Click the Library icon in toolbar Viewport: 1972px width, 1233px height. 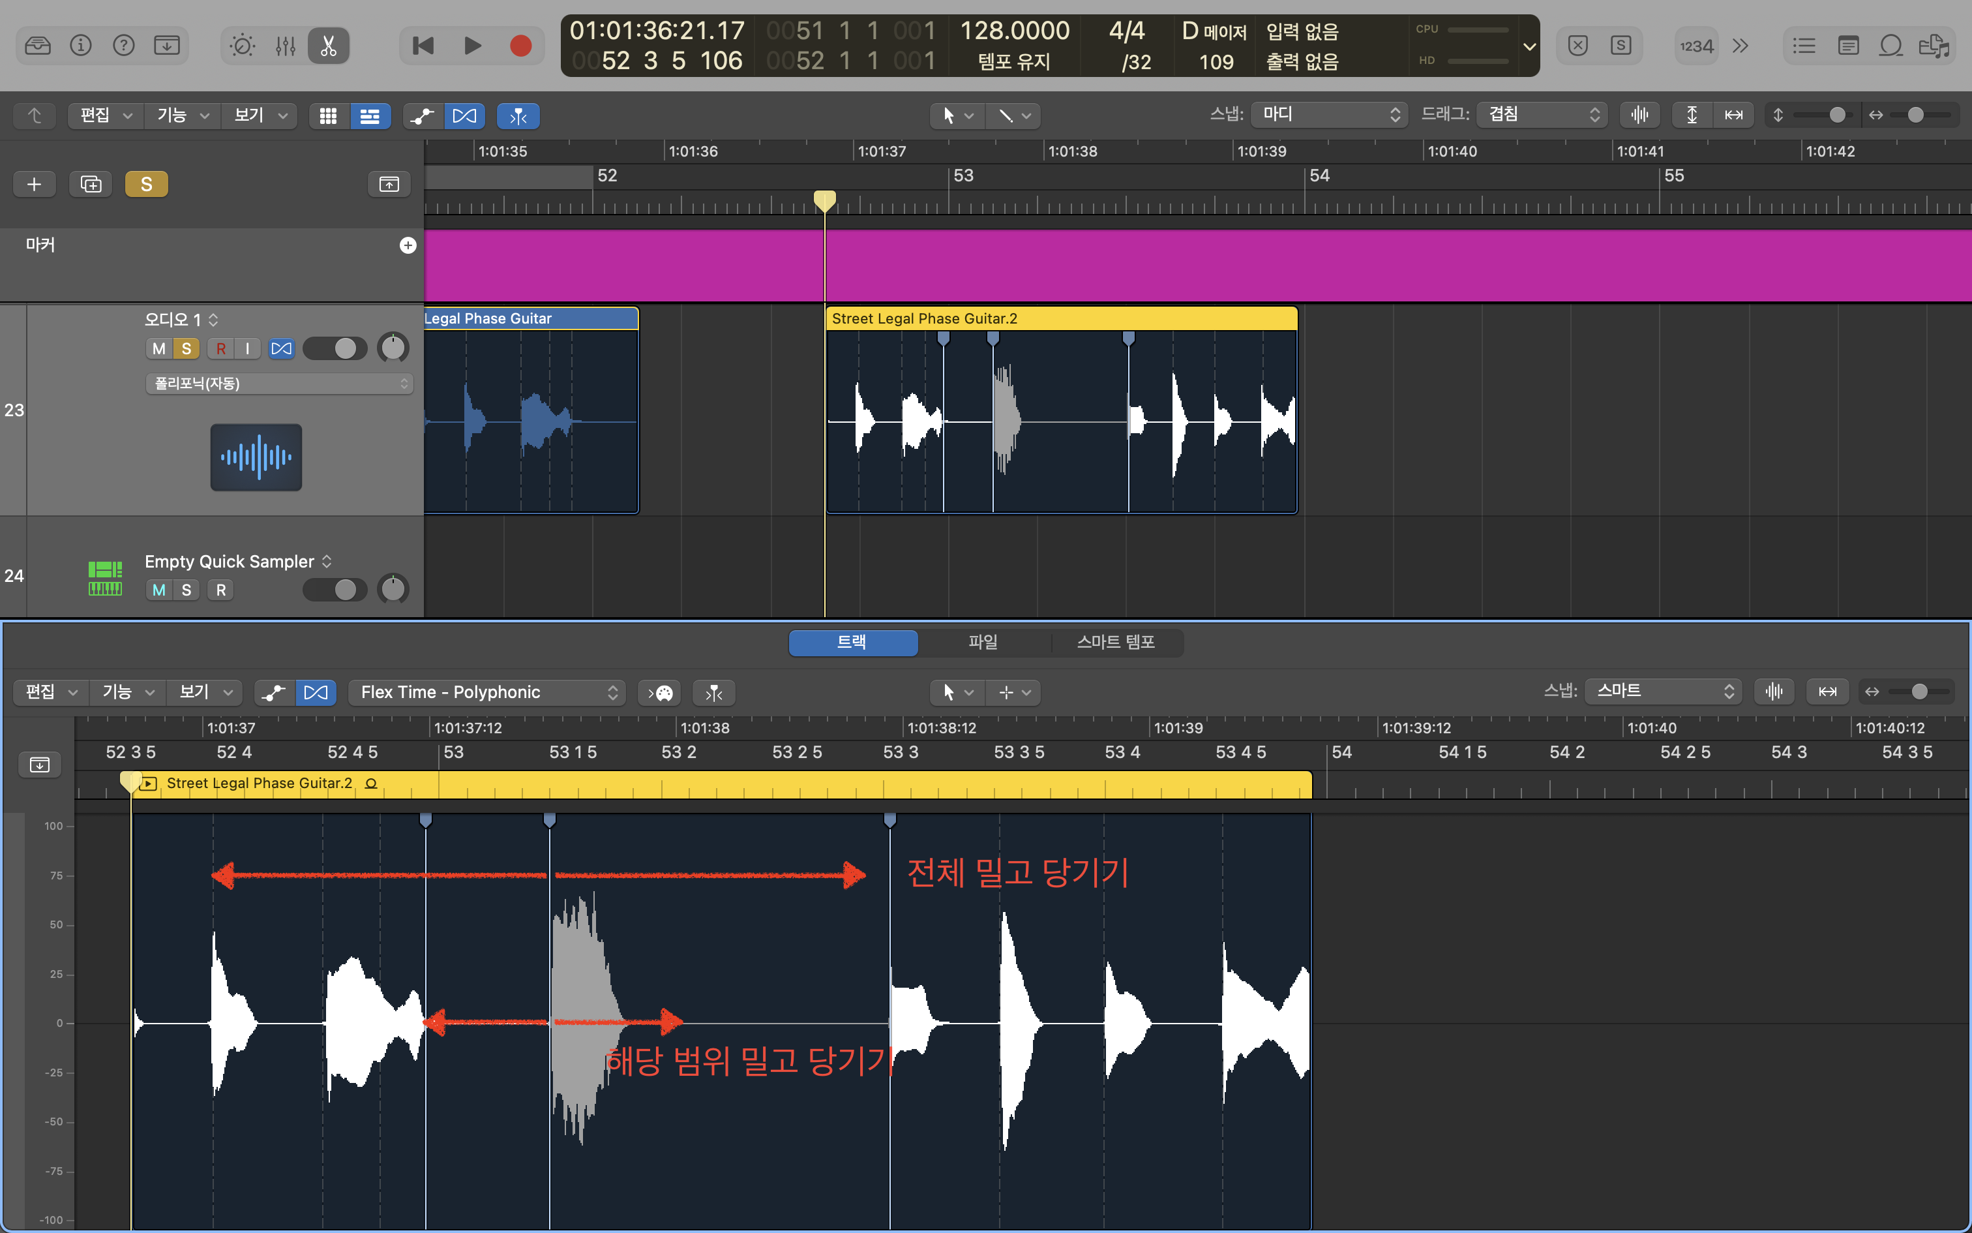pos(37,46)
